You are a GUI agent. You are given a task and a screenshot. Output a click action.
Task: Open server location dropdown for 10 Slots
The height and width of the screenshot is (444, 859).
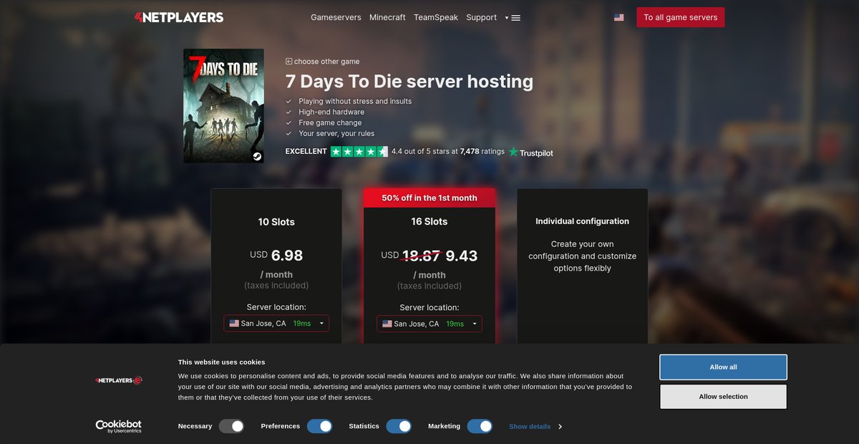[x=276, y=324]
